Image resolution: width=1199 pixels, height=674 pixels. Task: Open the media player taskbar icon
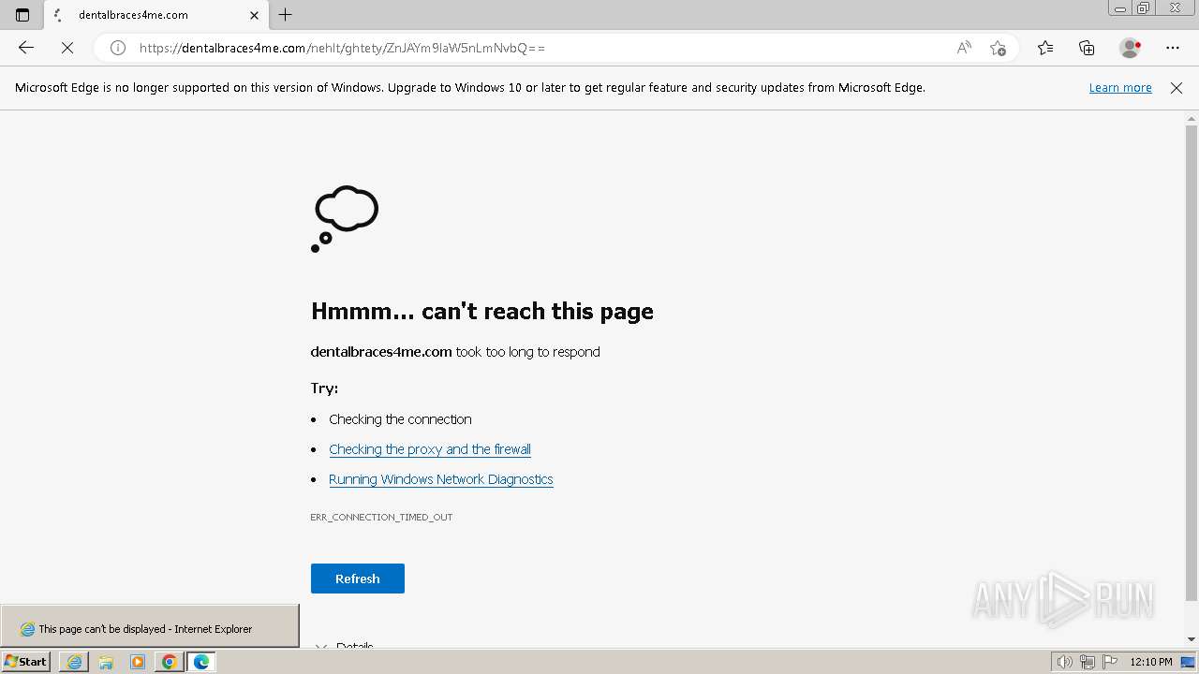(x=138, y=662)
